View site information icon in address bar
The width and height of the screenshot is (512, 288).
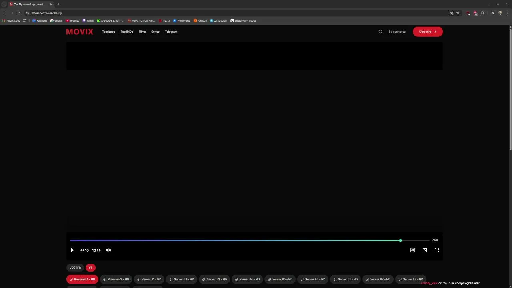(28, 13)
